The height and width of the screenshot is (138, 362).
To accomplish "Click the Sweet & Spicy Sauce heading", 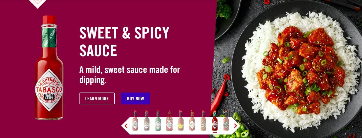I will [124, 41].
